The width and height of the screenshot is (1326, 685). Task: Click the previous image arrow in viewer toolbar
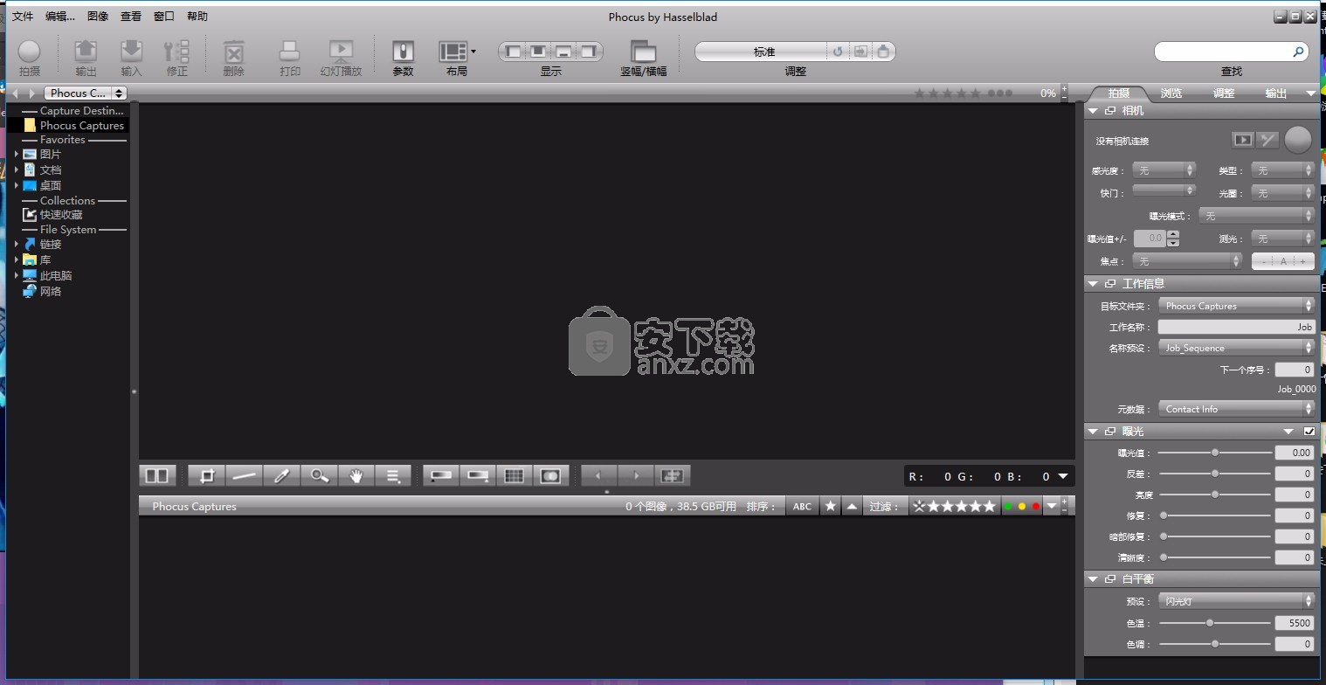click(598, 475)
